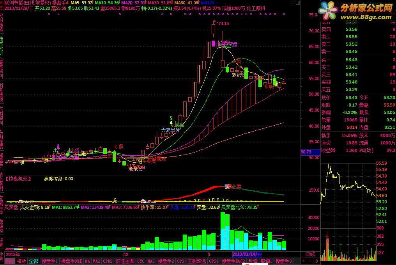Click the 大笔出货 annotation on chart
This screenshot has height=265, width=396.
pyautogui.click(x=170, y=130)
